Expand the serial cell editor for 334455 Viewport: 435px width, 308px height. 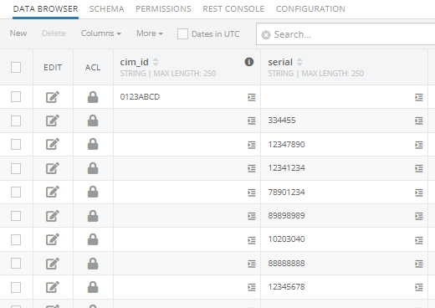pyautogui.click(x=419, y=121)
